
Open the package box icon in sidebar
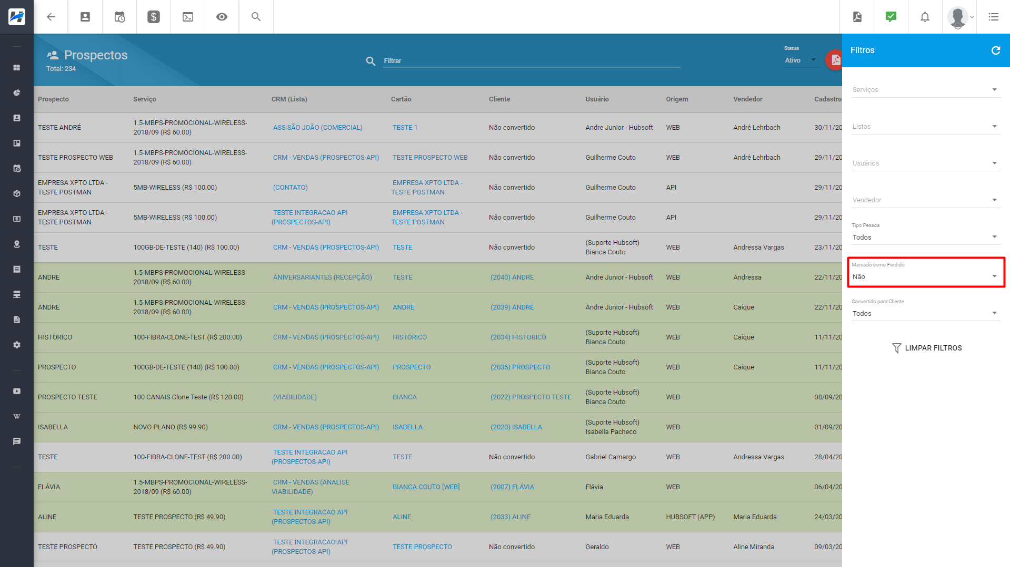17,193
